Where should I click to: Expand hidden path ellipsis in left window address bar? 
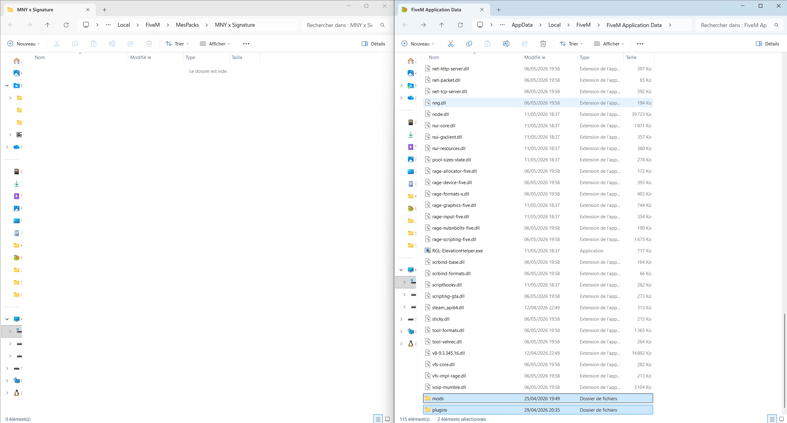[x=108, y=25]
